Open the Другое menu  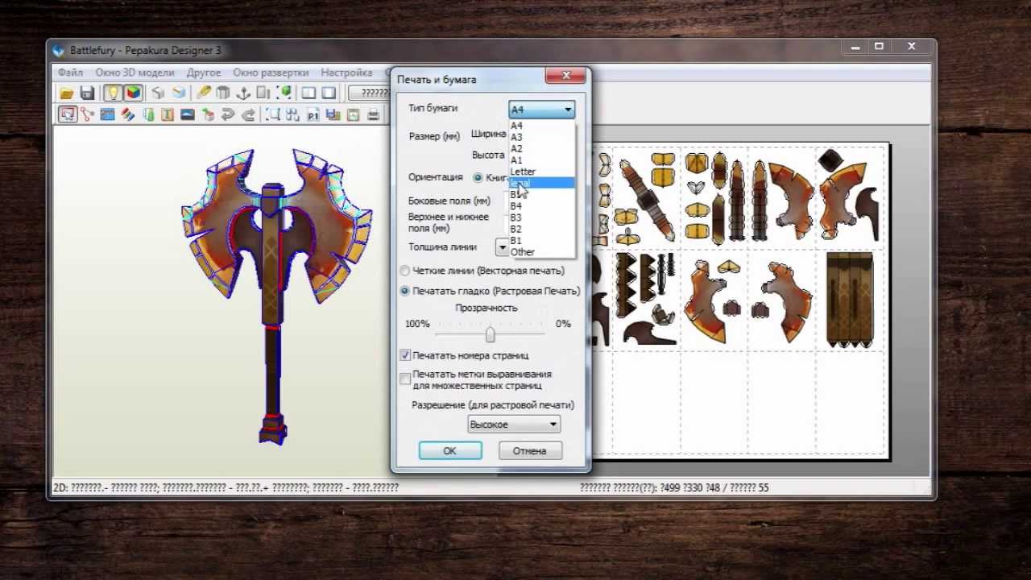point(204,72)
